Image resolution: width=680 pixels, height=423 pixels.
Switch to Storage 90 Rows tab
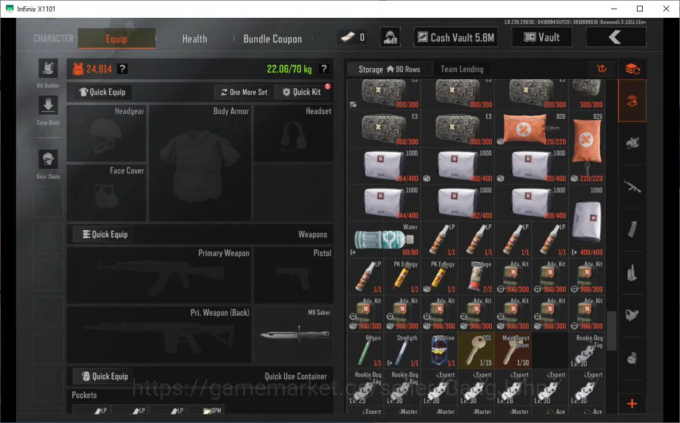390,69
